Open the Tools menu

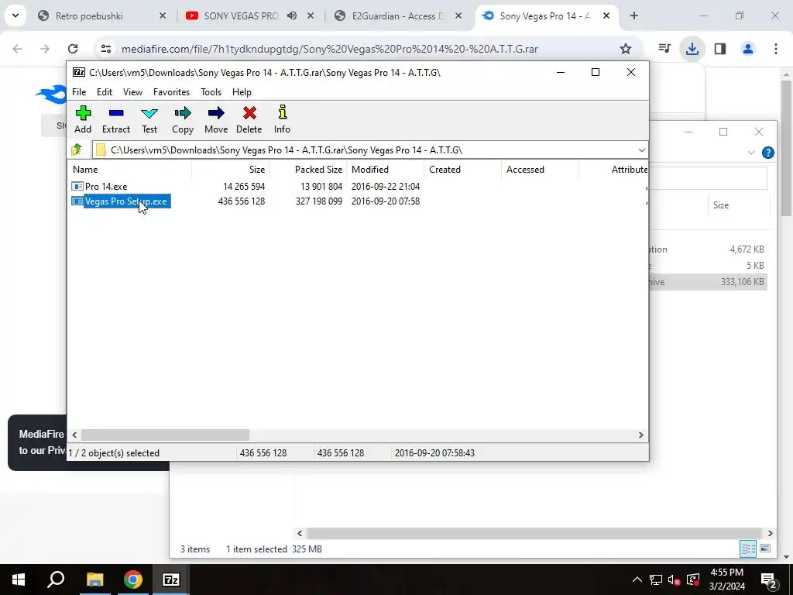[x=211, y=92]
